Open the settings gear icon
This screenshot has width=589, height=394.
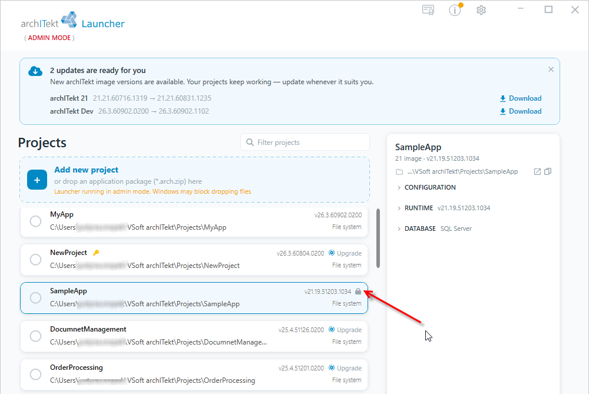pyautogui.click(x=481, y=10)
